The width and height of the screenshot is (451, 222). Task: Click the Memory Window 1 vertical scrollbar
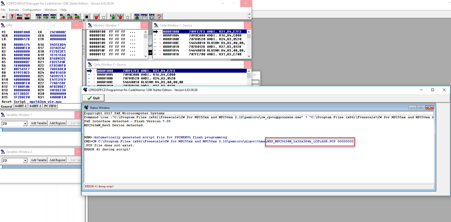pyautogui.click(x=146, y=43)
